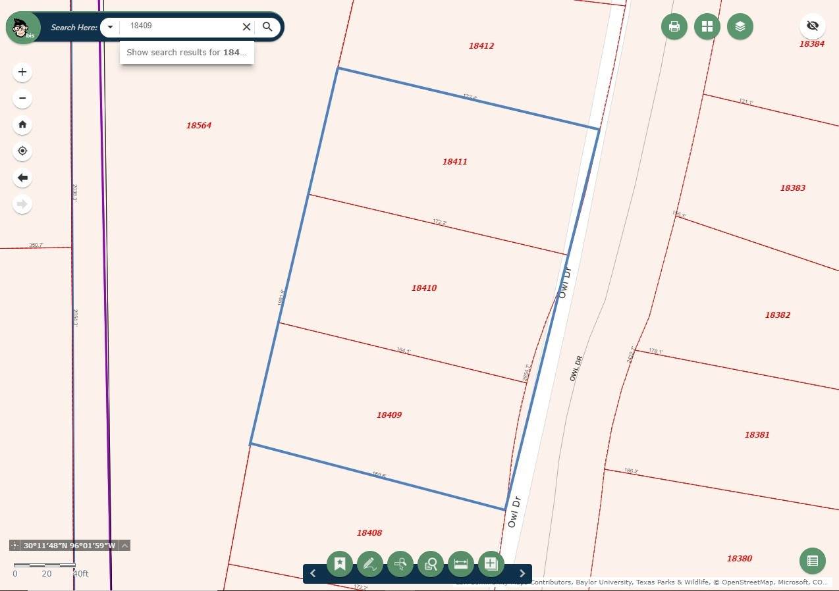This screenshot has width=839, height=591.
Task: Clear the search box text
Action: click(x=246, y=27)
